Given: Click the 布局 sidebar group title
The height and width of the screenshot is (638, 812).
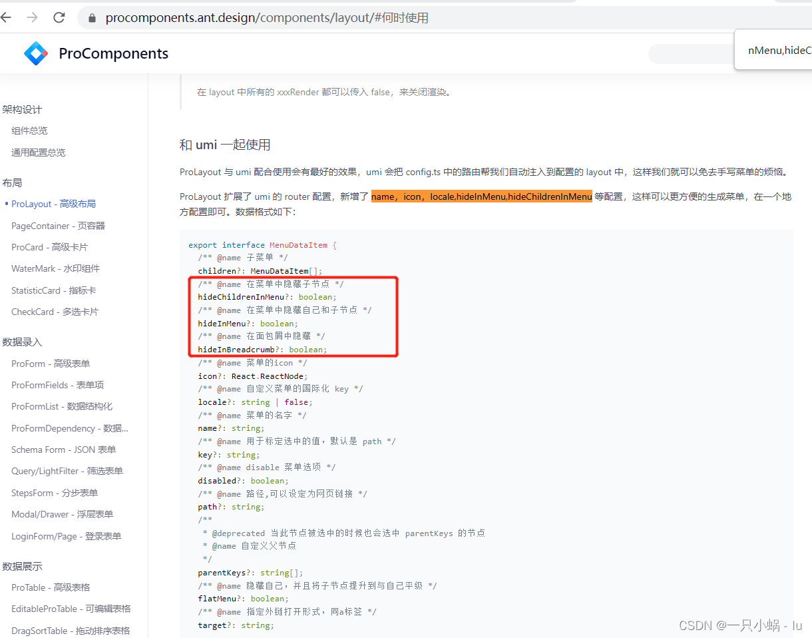Looking at the screenshot, I should pyautogui.click(x=12, y=182).
